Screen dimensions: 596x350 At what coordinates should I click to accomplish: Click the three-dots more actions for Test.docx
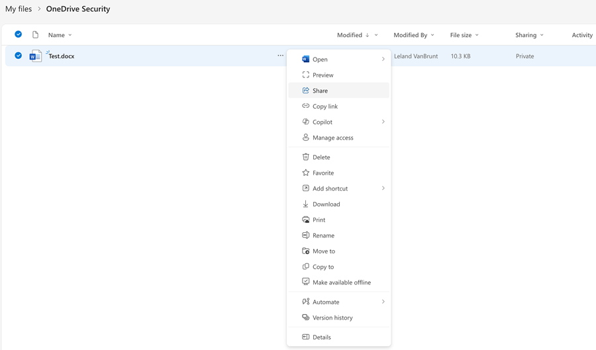pos(281,56)
